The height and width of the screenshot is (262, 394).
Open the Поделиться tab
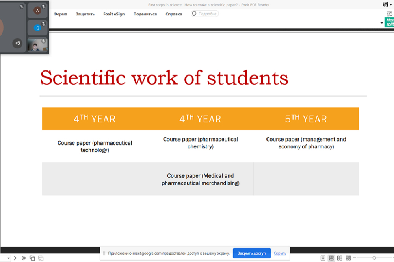click(x=145, y=14)
